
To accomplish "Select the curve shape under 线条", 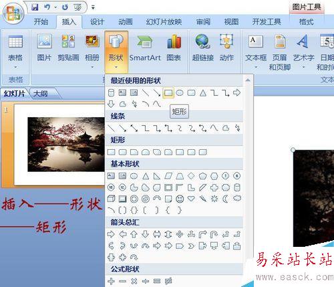I will click(214, 128).
